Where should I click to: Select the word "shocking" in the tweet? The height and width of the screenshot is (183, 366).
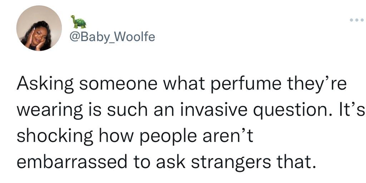[52, 136]
